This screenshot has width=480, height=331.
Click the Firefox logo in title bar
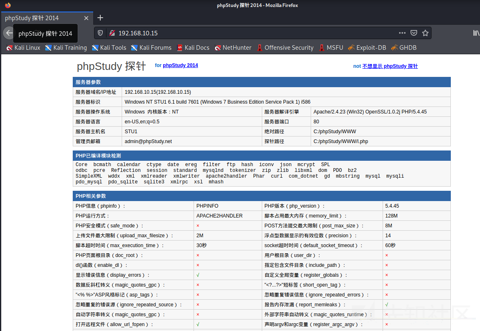pos(8,5)
